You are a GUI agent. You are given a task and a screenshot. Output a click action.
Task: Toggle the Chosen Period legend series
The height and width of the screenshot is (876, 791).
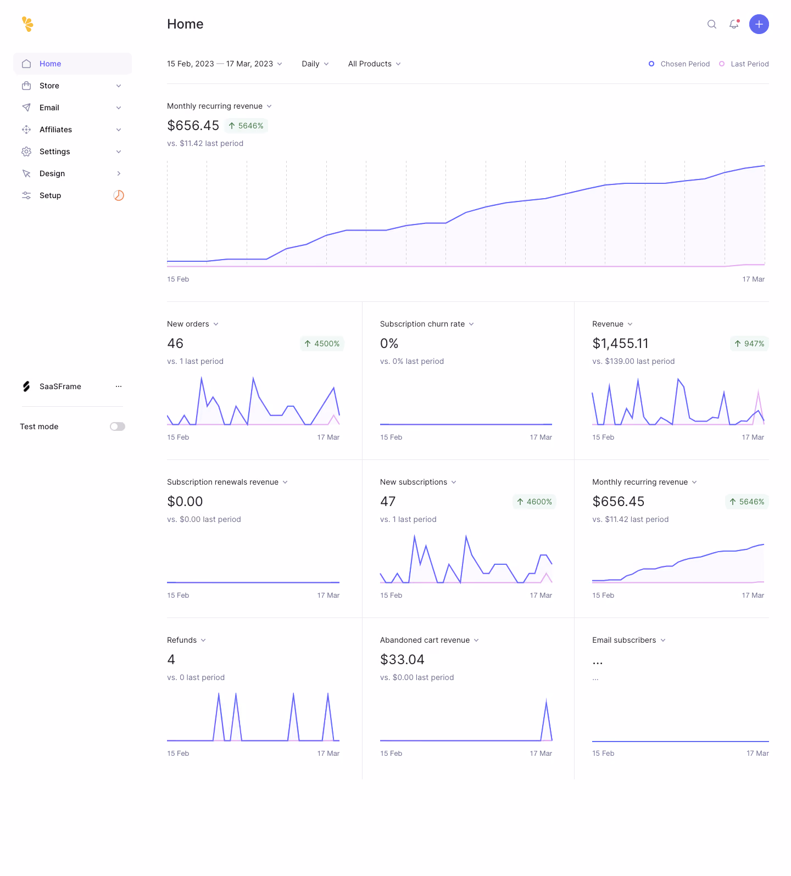[x=679, y=64]
